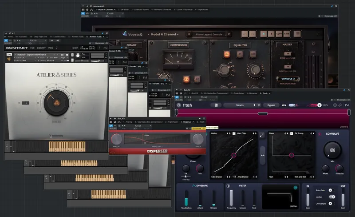This screenshot has width=355, height=217.
Task: Select the A state button in Model N Channel
Action: point(264,34)
